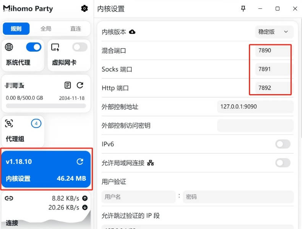View the subscription profile file icon
The height and width of the screenshot is (229, 302).
pyautogui.click(x=68, y=85)
